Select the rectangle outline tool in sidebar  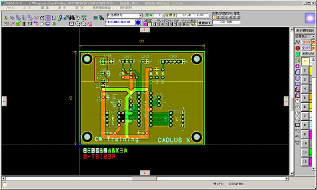pyautogui.click(x=297, y=125)
